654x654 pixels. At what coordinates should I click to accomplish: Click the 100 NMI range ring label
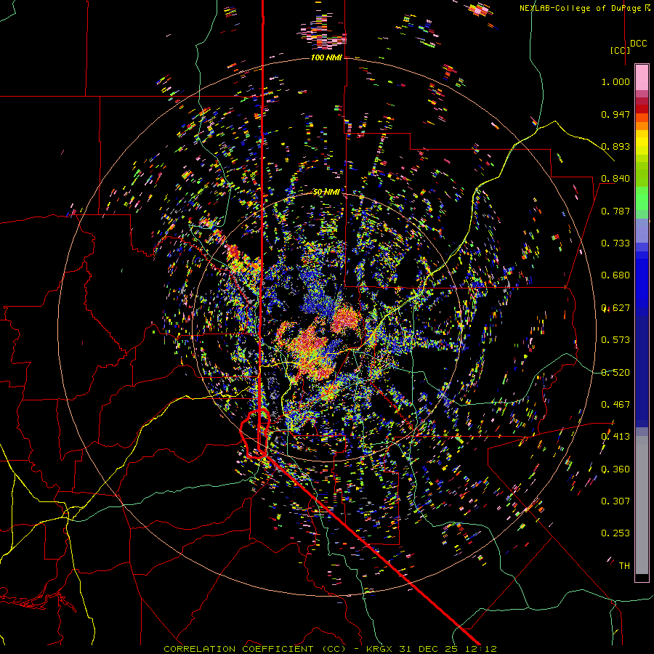(x=326, y=57)
